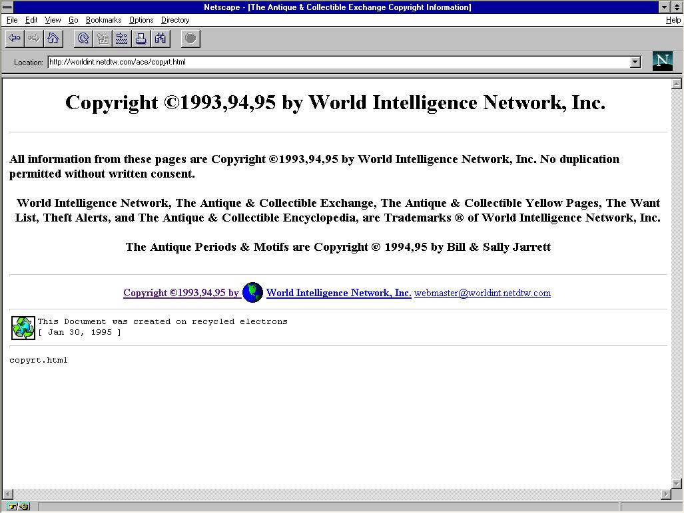
Task: Open the World Intelligence Network, Inc. link
Action: point(338,293)
